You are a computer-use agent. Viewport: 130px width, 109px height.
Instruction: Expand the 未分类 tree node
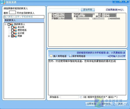9,27
